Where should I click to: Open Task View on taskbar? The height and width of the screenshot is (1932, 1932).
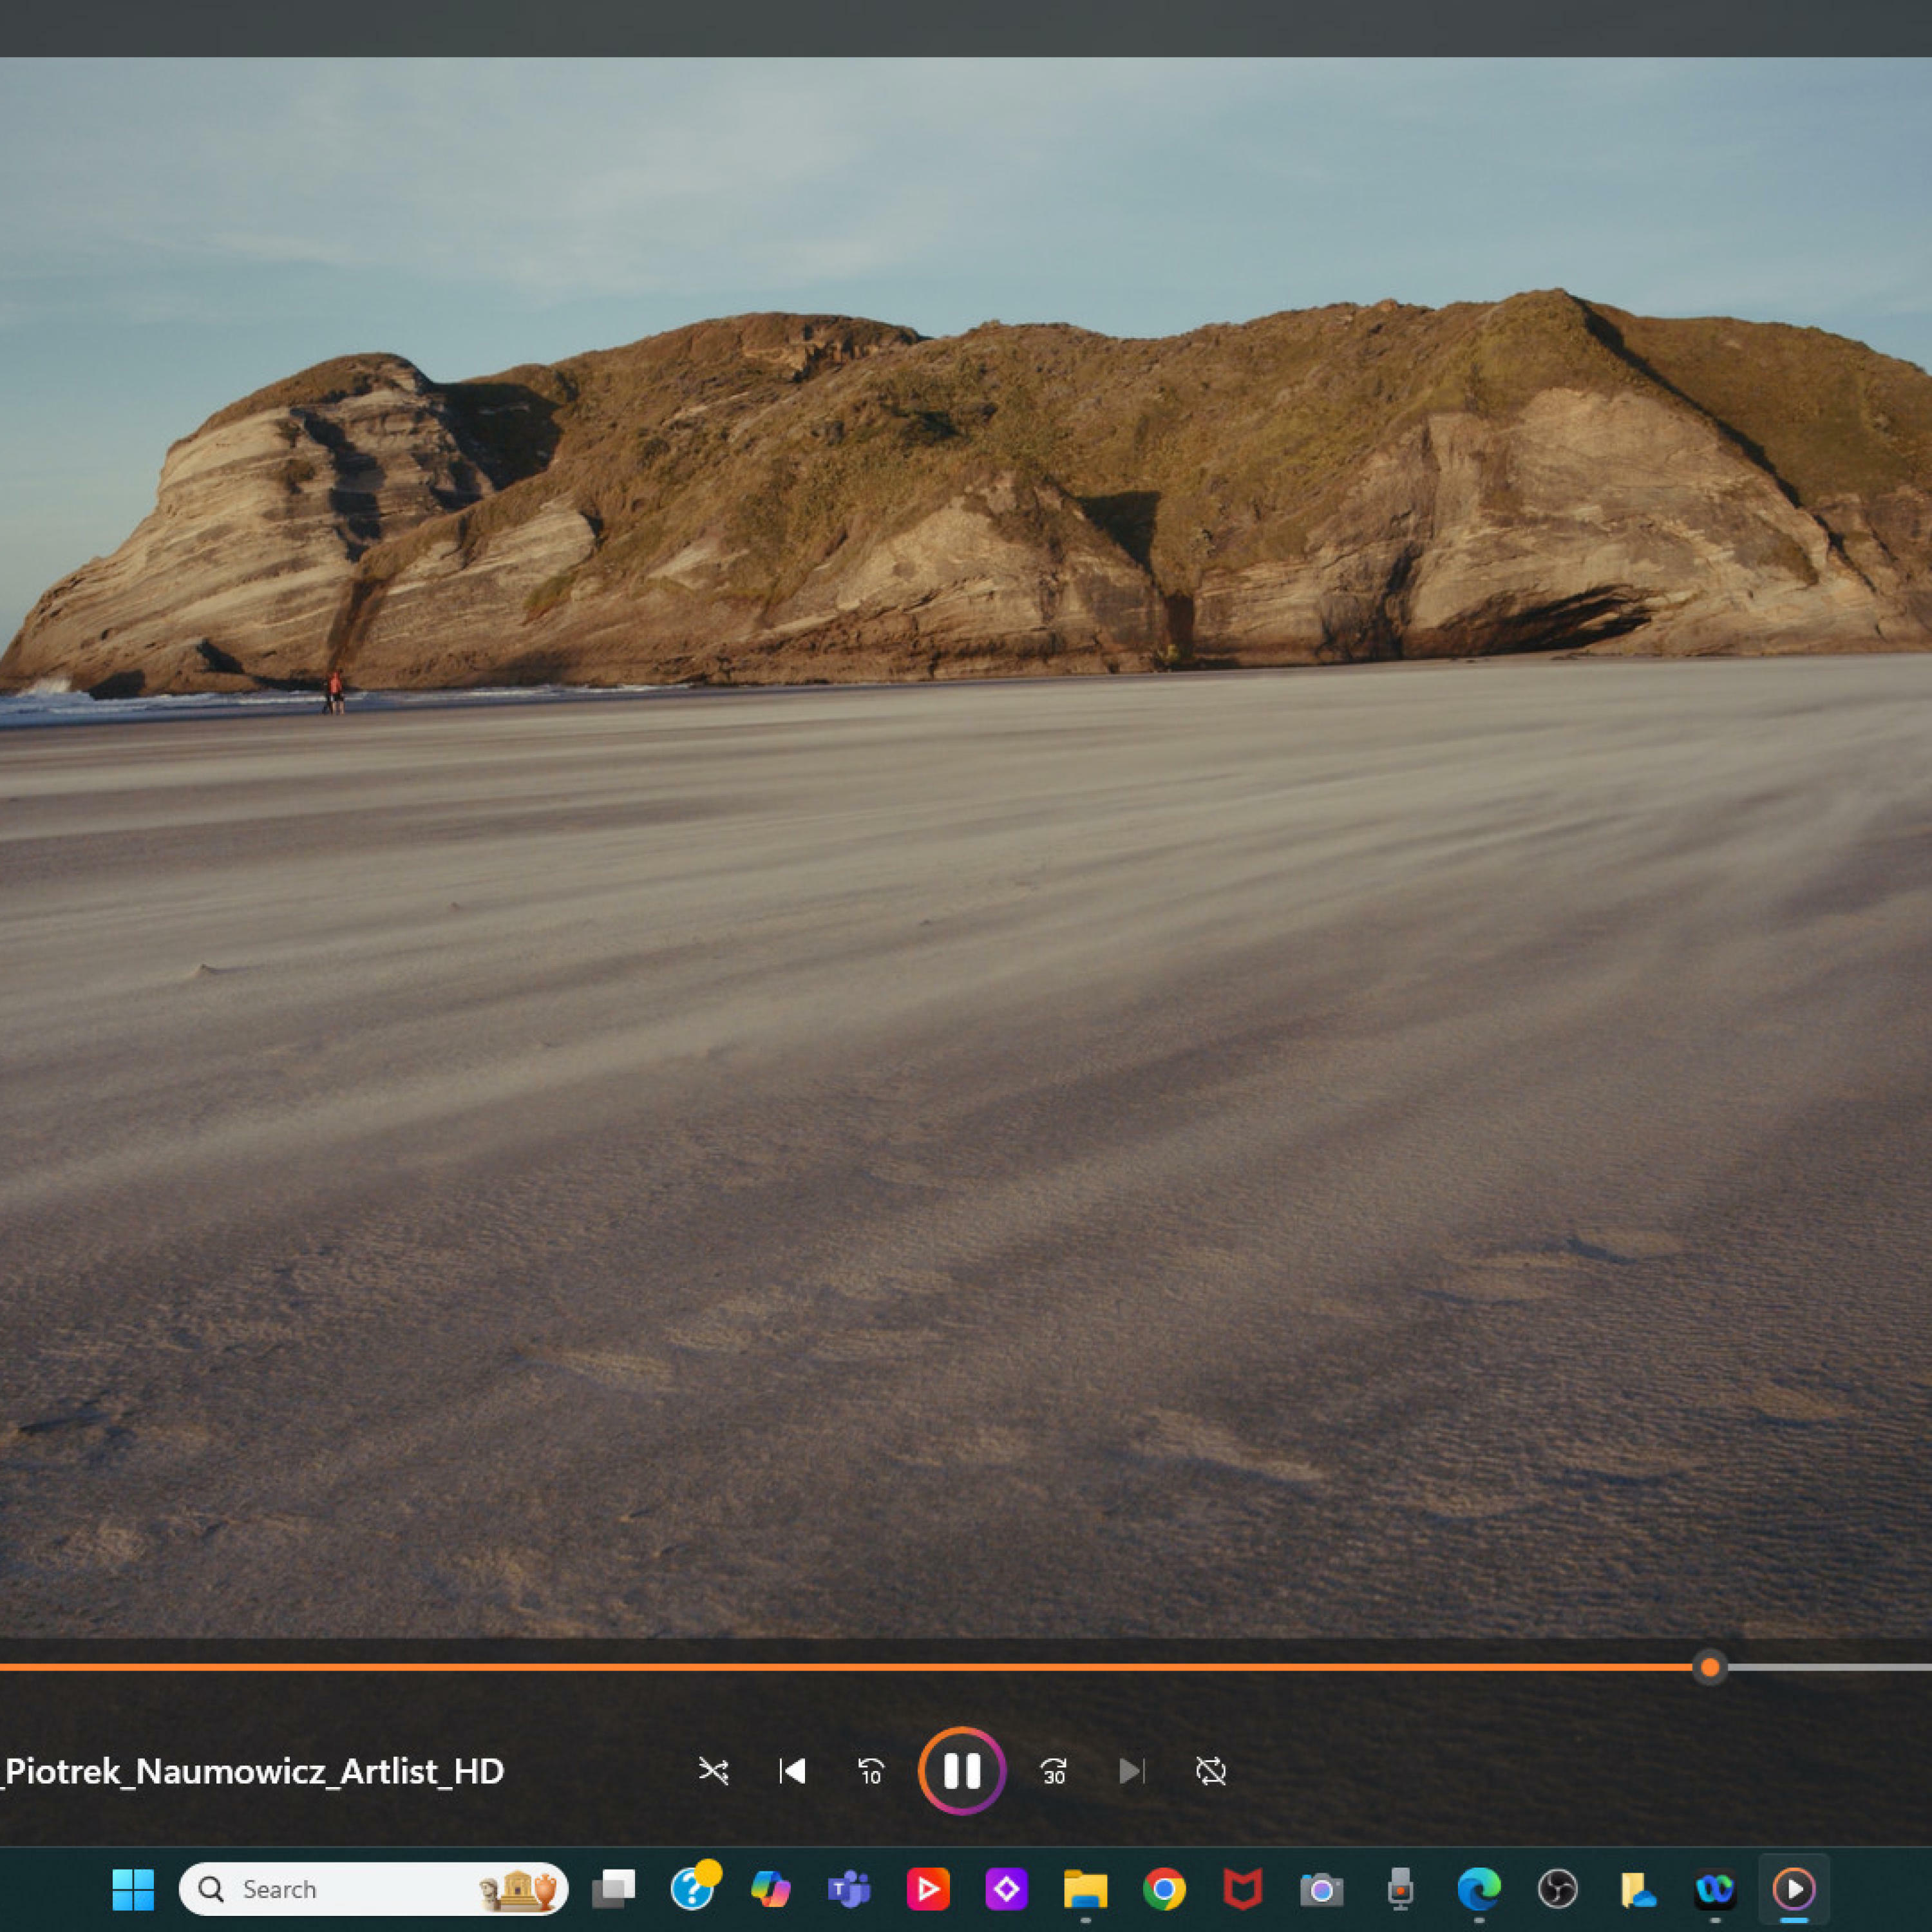click(613, 1889)
